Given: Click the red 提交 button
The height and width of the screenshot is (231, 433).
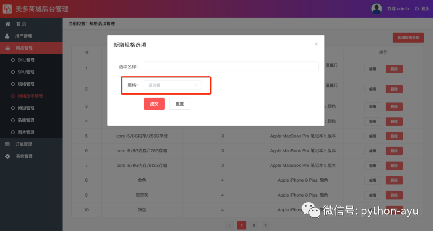Looking at the screenshot, I should [x=154, y=104].
